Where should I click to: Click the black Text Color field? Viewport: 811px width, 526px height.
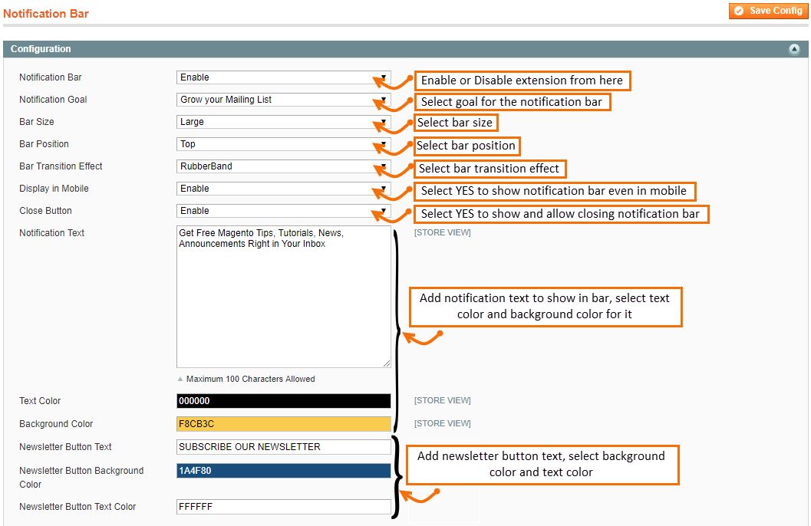pyautogui.click(x=284, y=400)
